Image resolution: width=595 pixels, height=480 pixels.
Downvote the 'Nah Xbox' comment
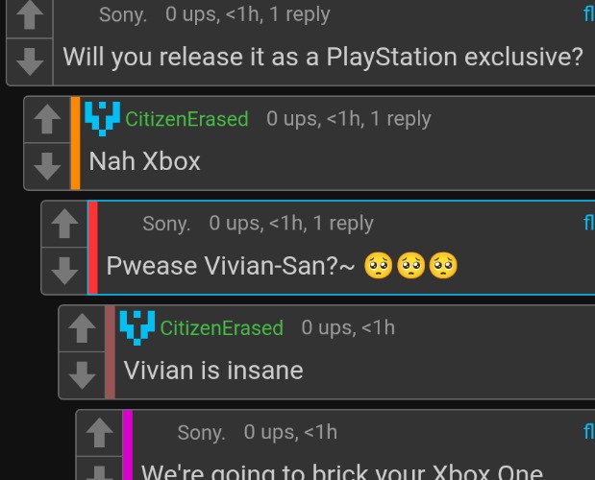click(x=47, y=166)
